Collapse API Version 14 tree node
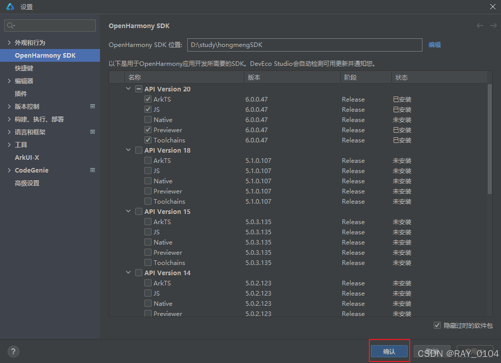Viewport: 501px width, 363px height. point(128,273)
